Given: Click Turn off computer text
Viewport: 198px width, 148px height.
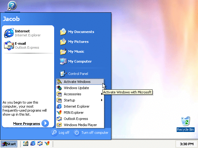Looking at the screenshot, I should (x=95, y=133).
